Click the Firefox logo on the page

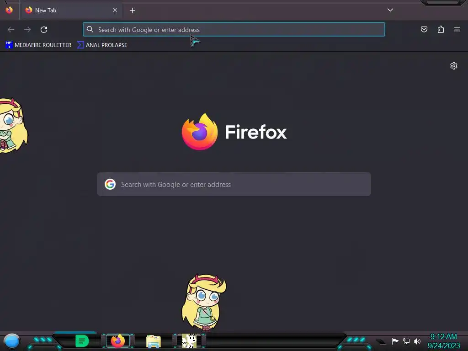pyautogui.click(x=234, y=132)
